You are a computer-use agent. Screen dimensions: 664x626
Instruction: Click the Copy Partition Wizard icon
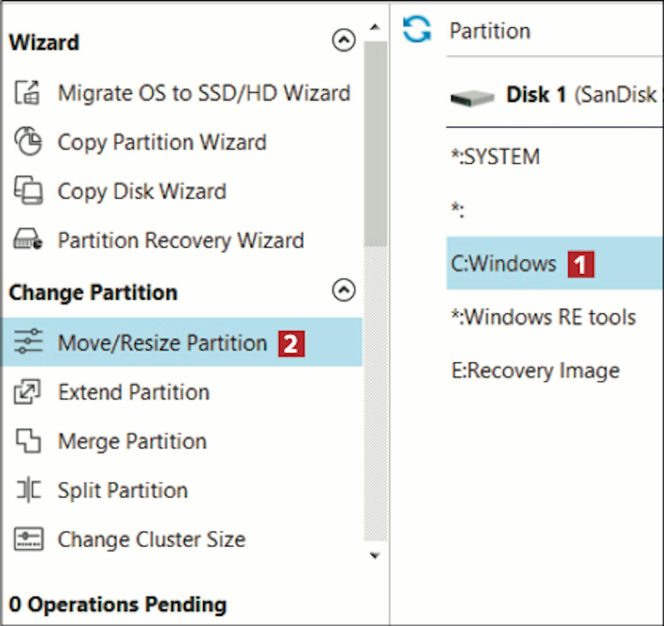(x=28, y=142)
